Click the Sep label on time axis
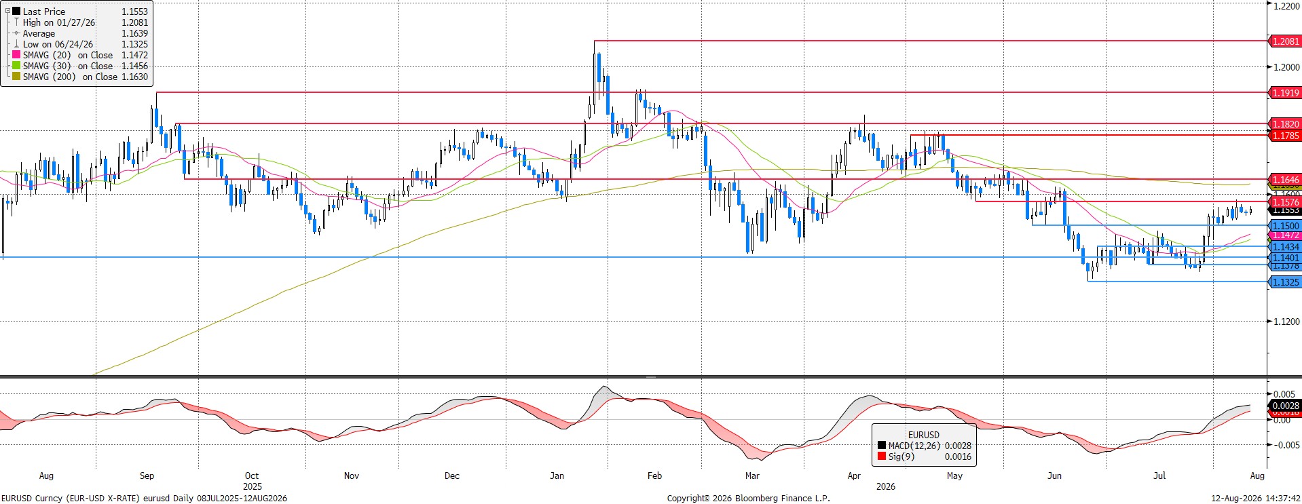The width and height of the screenshot is (1302, 504). 147,476
